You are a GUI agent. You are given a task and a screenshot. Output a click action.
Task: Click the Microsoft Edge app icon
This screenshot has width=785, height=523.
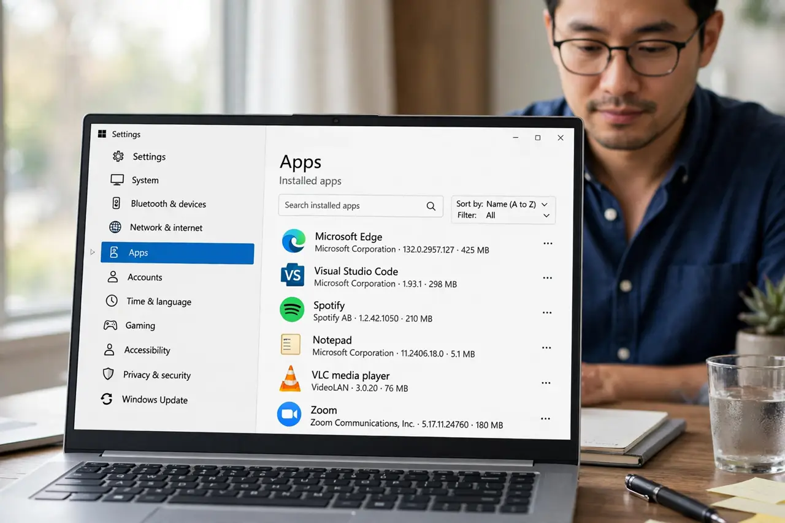click(294, 241)
